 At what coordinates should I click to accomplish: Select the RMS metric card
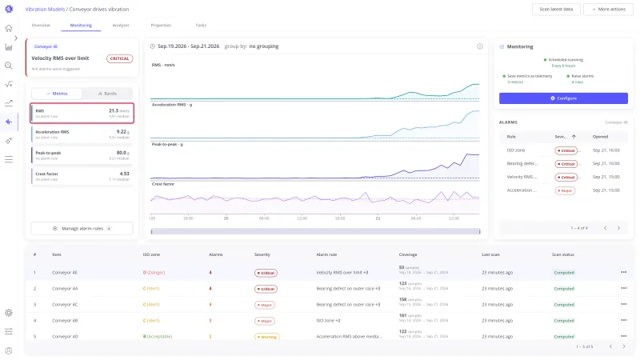click(x=82, y=113)
